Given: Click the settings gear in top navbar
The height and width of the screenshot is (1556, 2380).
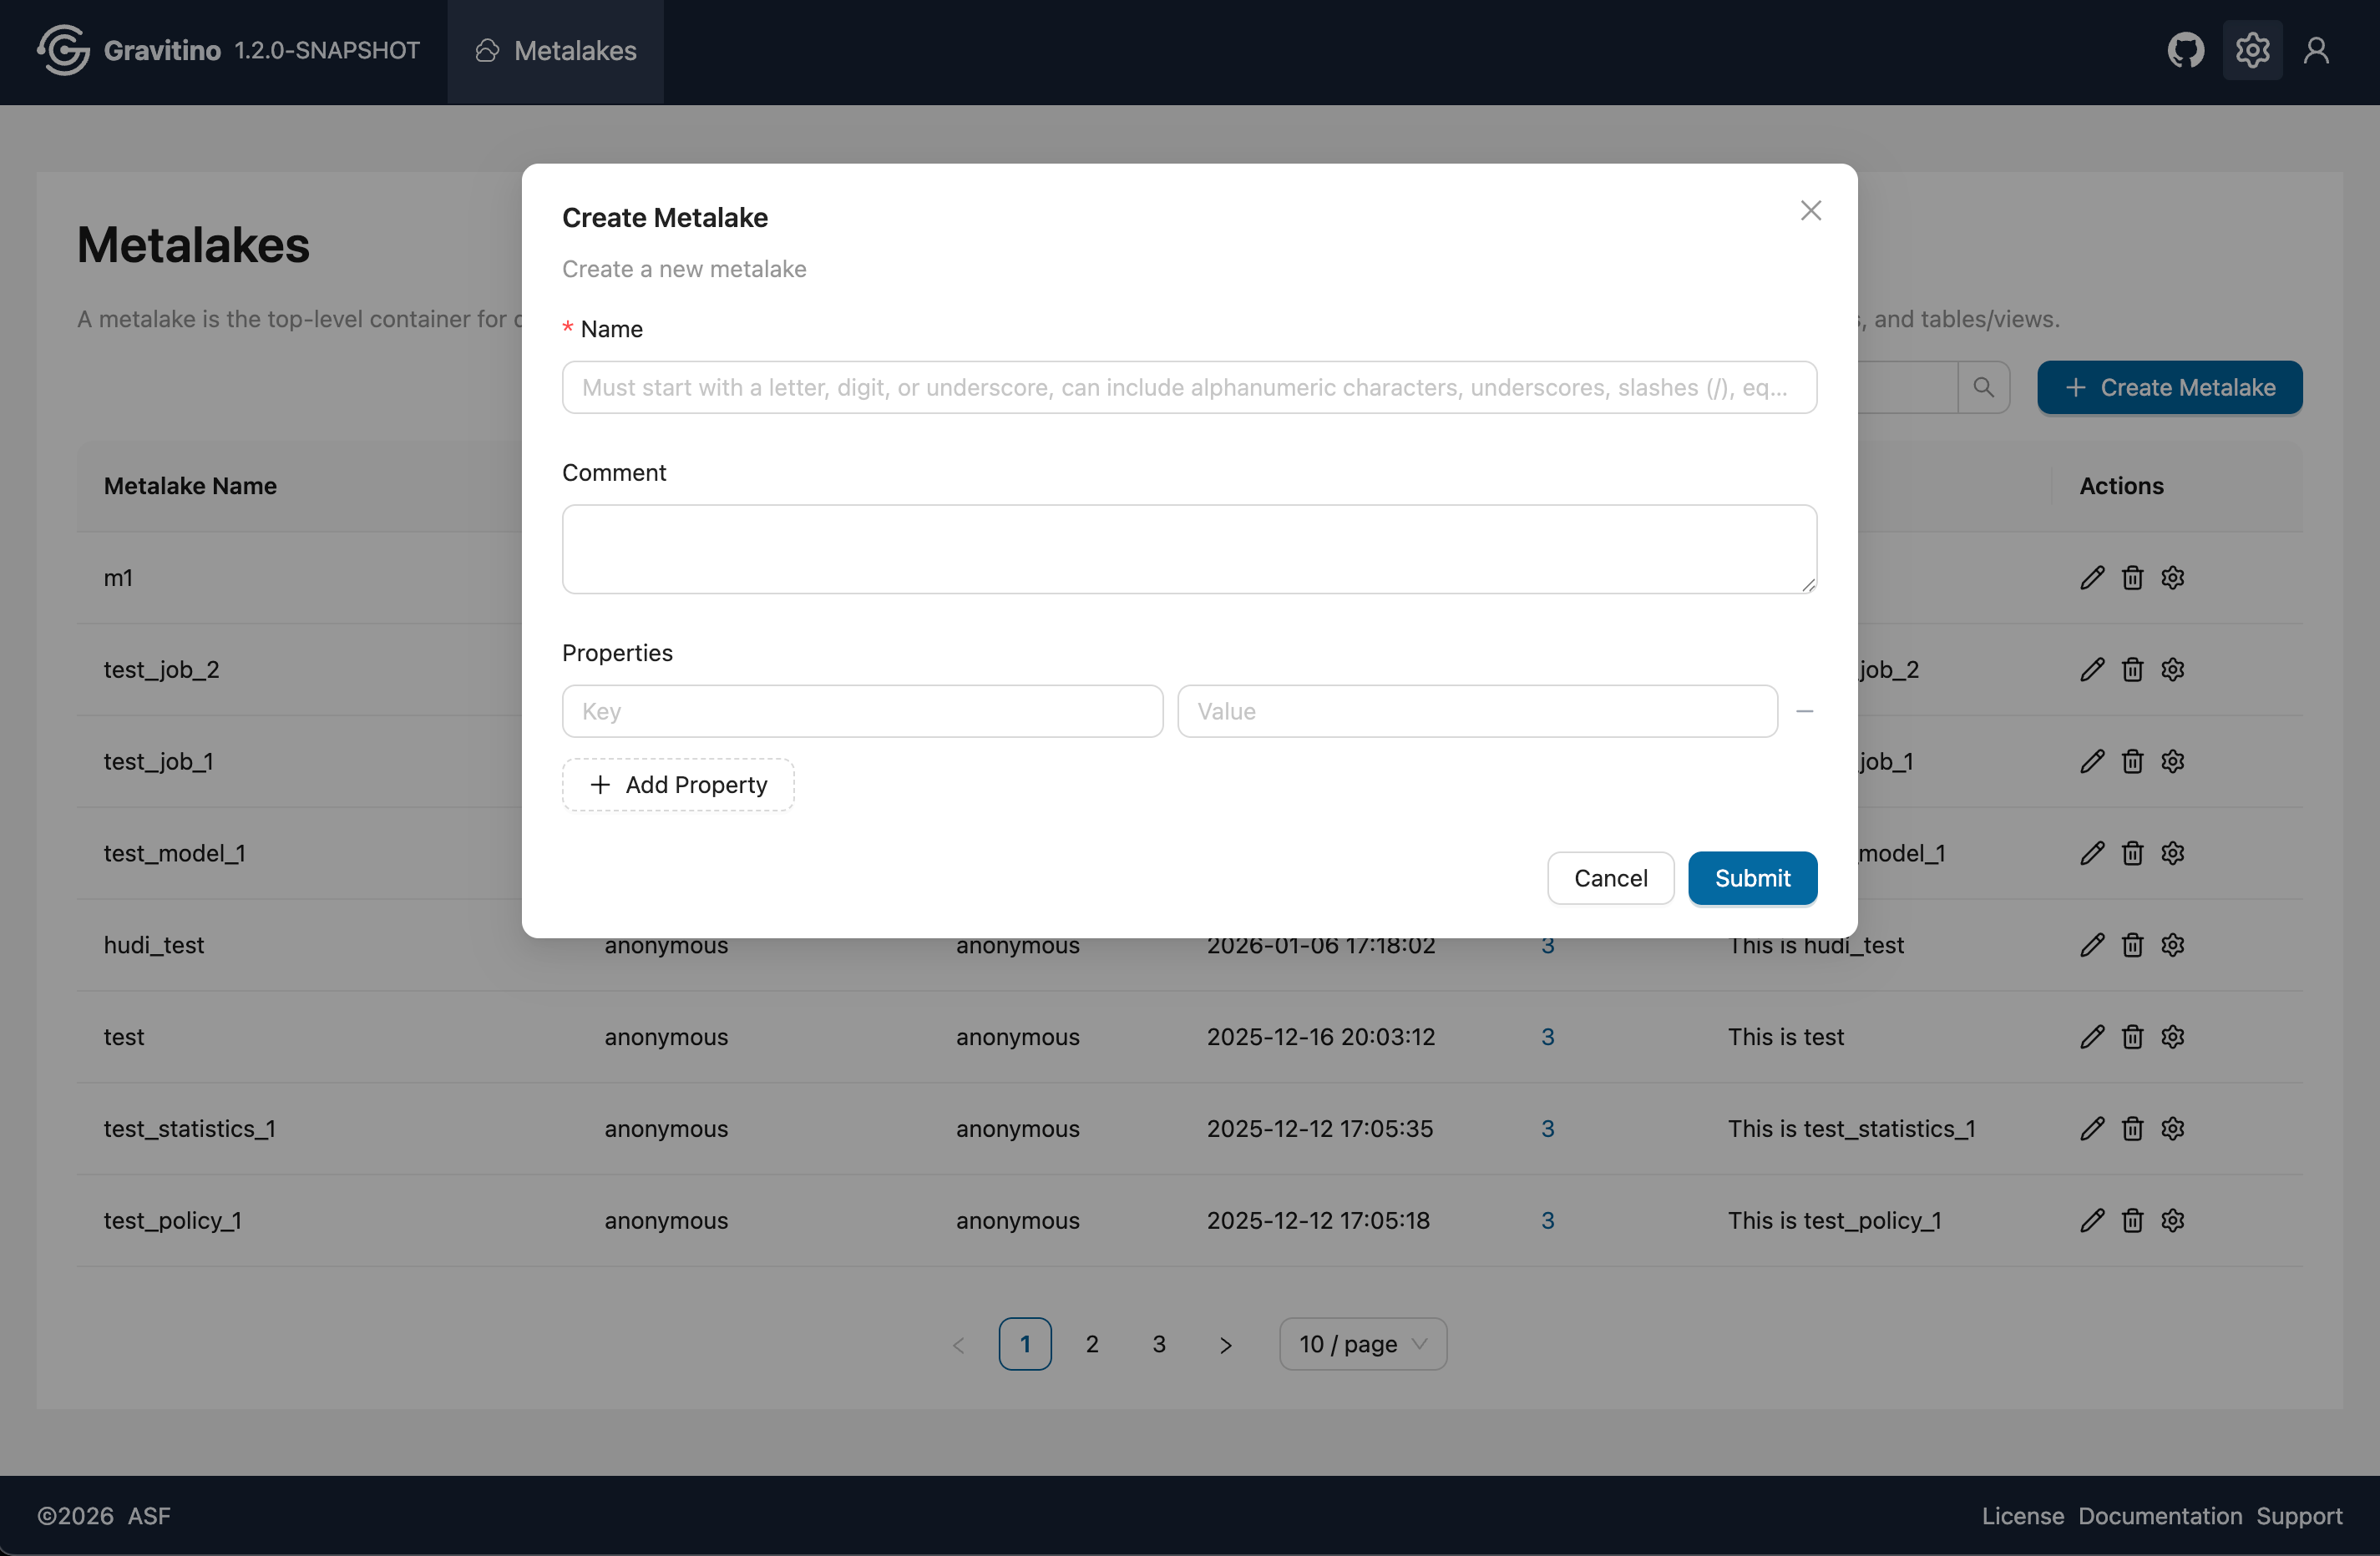Looking at the screenshot, I should 2252,51.
